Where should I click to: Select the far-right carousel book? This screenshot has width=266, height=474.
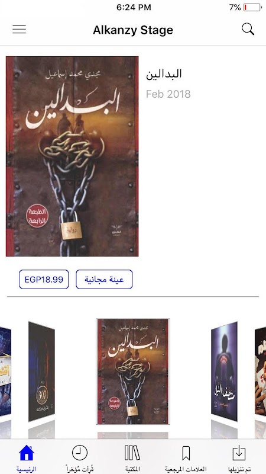click(260, 372)
